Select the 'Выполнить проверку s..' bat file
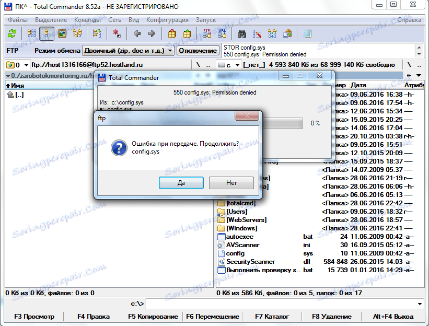This screenshot has height=326, width=429. click(x=320, y=270)
